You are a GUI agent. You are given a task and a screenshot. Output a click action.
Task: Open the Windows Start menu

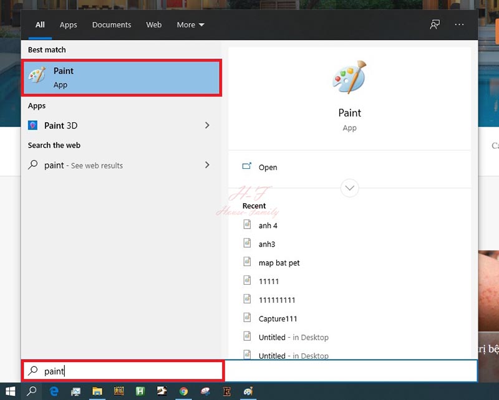10,391
